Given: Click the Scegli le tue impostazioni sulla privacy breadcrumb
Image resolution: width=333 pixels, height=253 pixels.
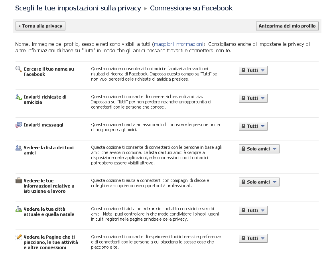Looking at the screenshot, I should (78, 8).
